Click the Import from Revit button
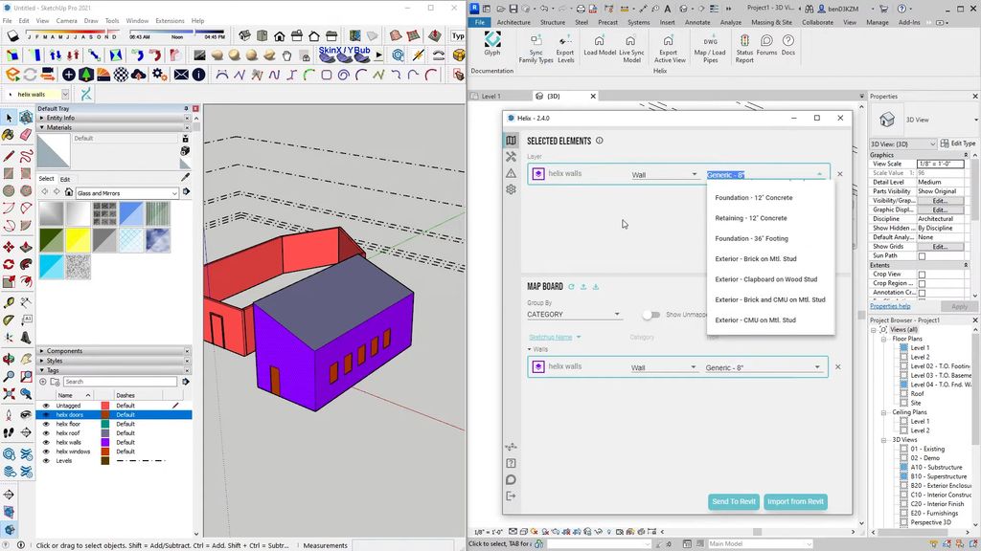Viewport: 981px width, 551px height. [x=795, y=501]
